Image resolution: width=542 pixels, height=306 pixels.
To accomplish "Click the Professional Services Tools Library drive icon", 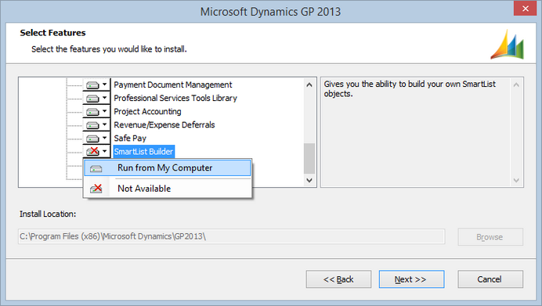I will (92, 98).
